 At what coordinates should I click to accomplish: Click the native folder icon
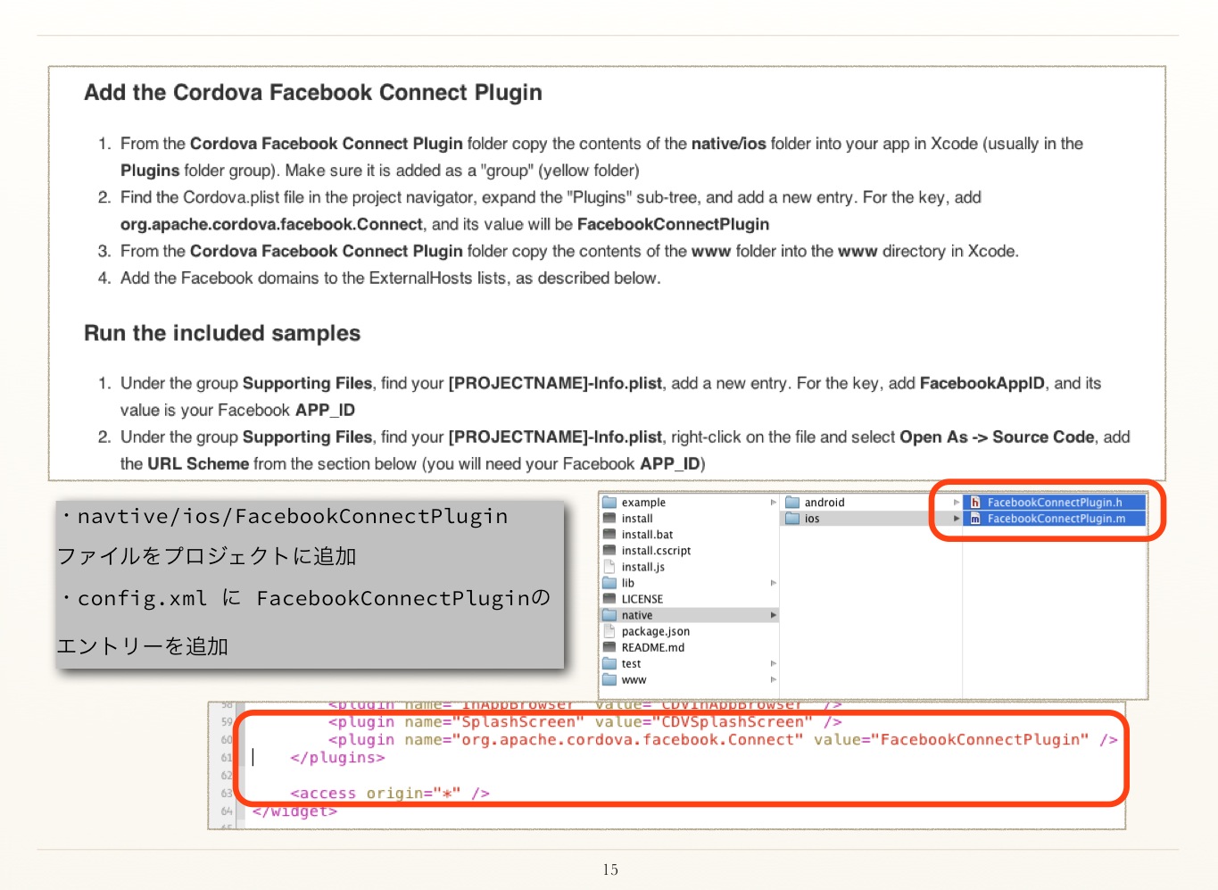coord(609,615)
